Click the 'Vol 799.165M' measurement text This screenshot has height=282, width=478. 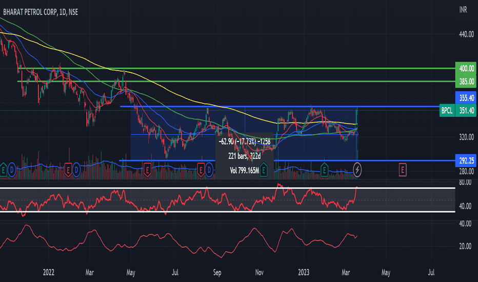(x=245, y=170)
